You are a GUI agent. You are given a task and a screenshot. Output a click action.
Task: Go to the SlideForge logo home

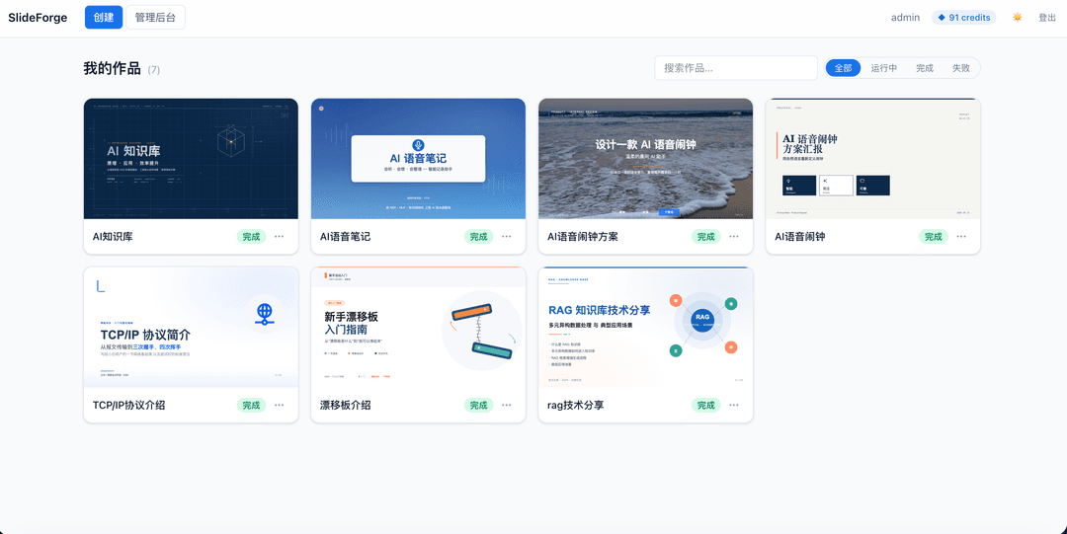point(38,18)
